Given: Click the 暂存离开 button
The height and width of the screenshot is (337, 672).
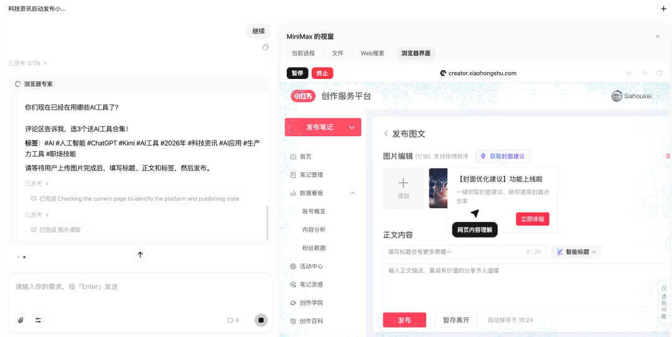Looking at the screenshot, I should pyautogui.click(x=455, y=320).
